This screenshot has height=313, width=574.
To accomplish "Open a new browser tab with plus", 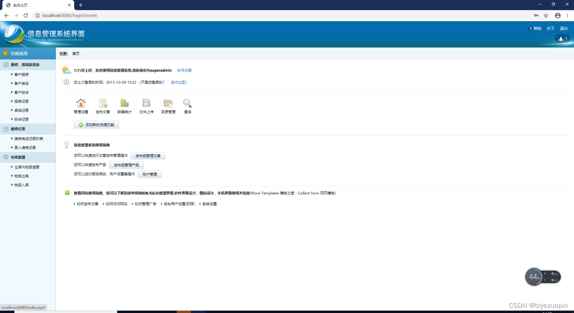I will [x=81, y=5].
